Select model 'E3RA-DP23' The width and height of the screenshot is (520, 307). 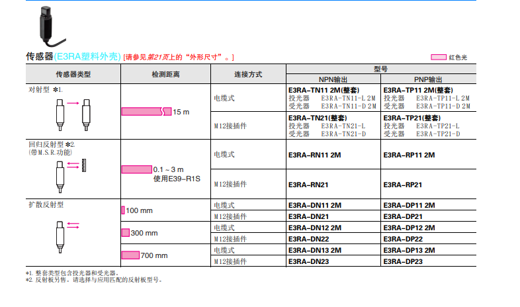pyautogui.click(x=404, y=261)
